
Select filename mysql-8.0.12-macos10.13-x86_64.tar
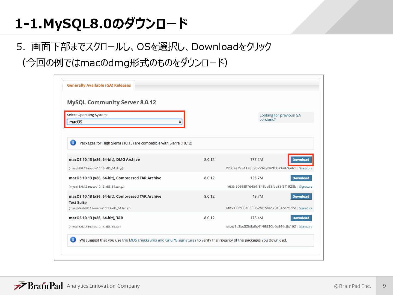[95, 227]
